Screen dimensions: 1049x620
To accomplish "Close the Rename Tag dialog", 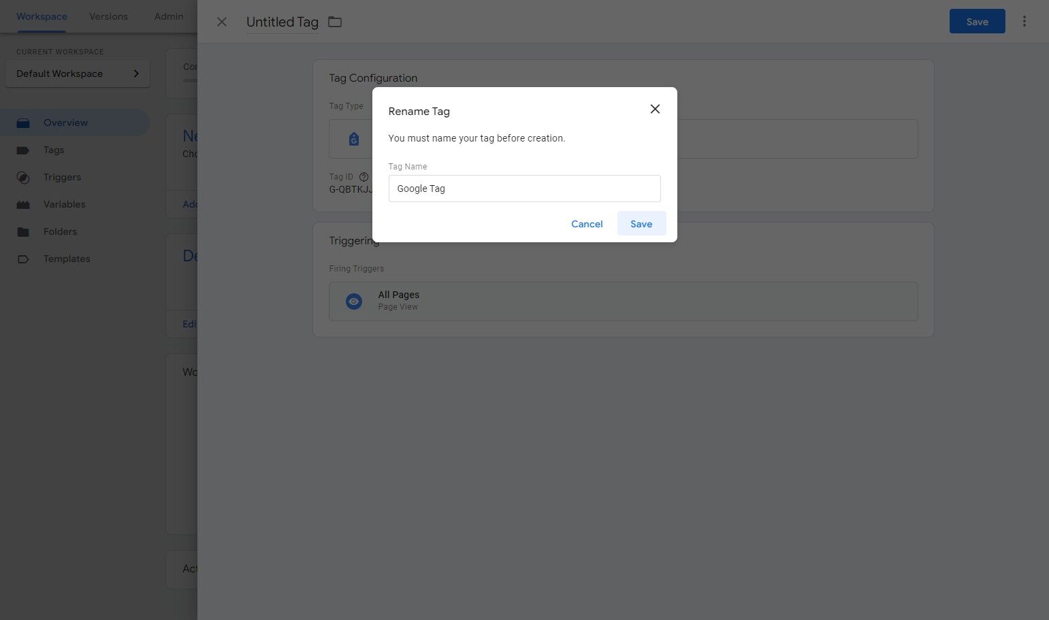I will 655,109.
